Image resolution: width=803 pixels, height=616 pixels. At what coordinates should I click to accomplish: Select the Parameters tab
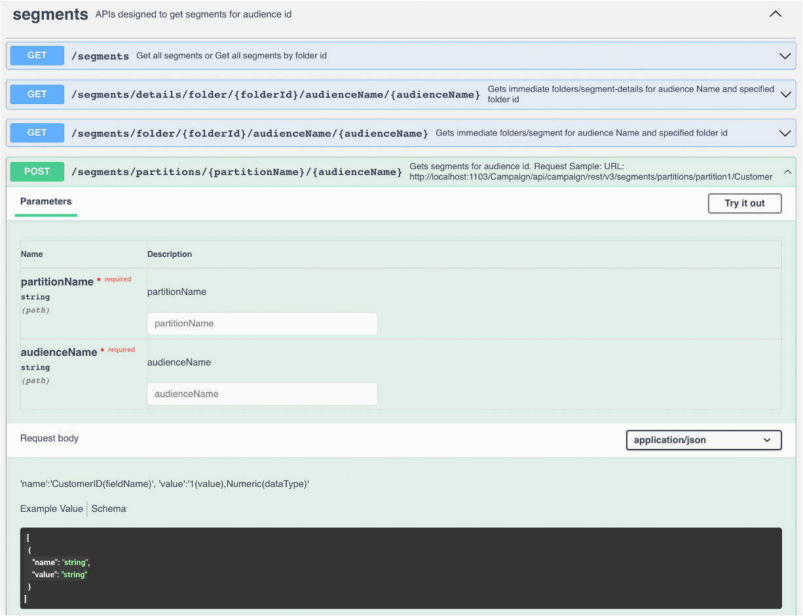tap(46, 202)
